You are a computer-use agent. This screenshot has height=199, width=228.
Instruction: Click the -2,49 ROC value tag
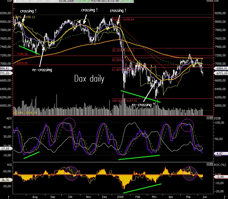221,177
